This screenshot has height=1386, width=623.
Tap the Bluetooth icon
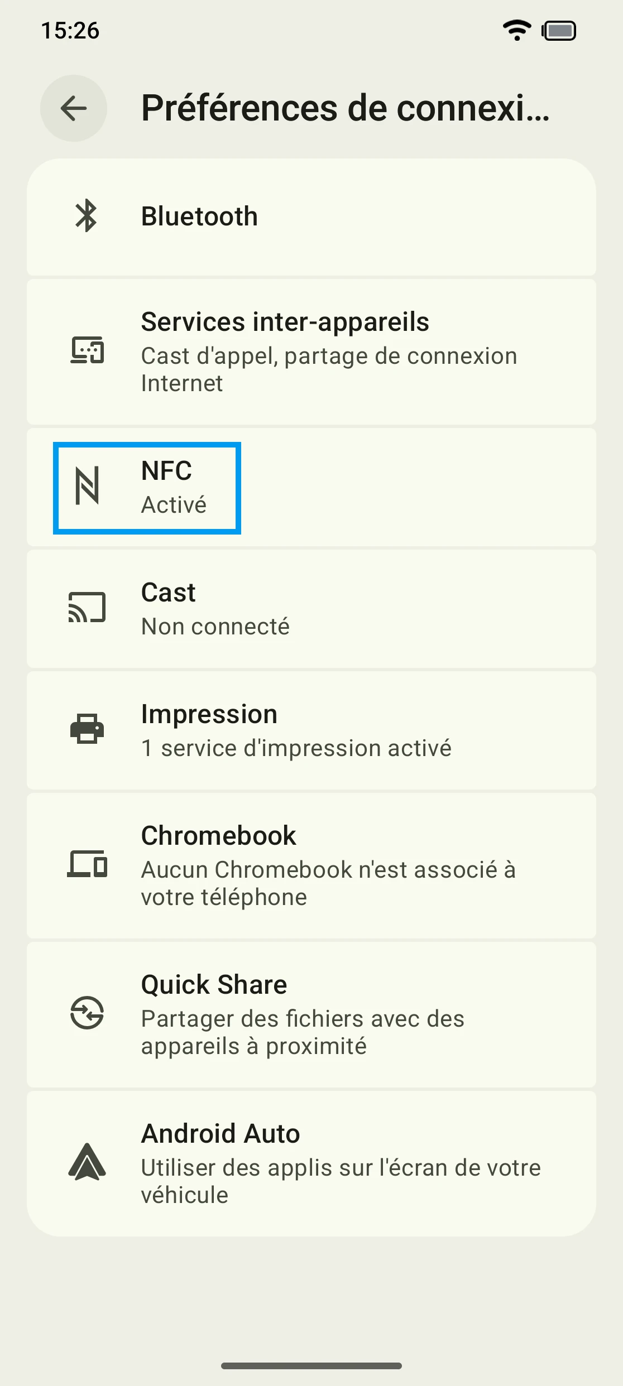(x=87, y=216)
